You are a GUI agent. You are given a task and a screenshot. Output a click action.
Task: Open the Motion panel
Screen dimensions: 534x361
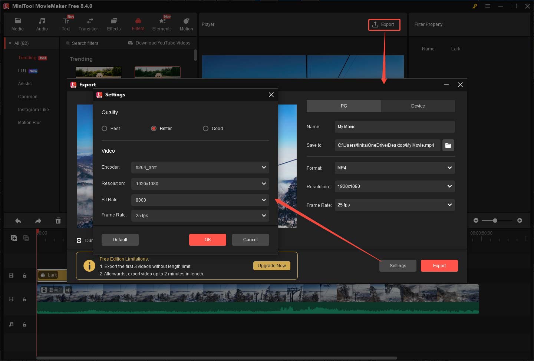(x=186, y=24)
